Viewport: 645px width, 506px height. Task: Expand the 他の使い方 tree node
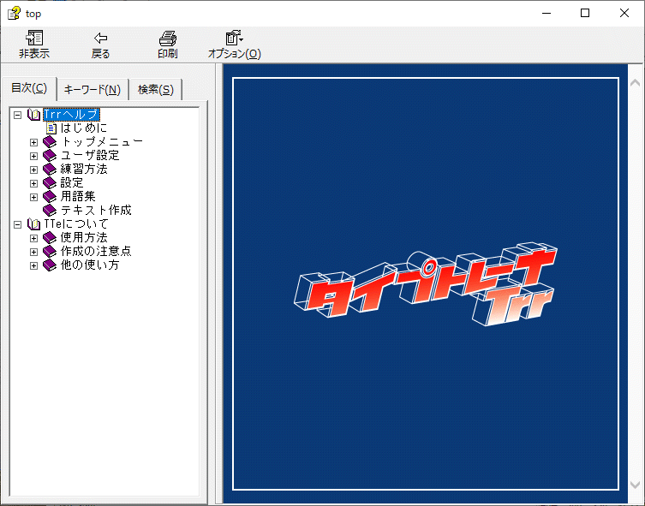point(34,265)
